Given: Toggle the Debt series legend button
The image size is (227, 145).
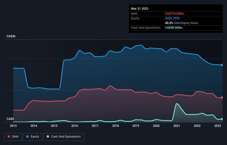Looking at the screenshot, I should [13, 137].
